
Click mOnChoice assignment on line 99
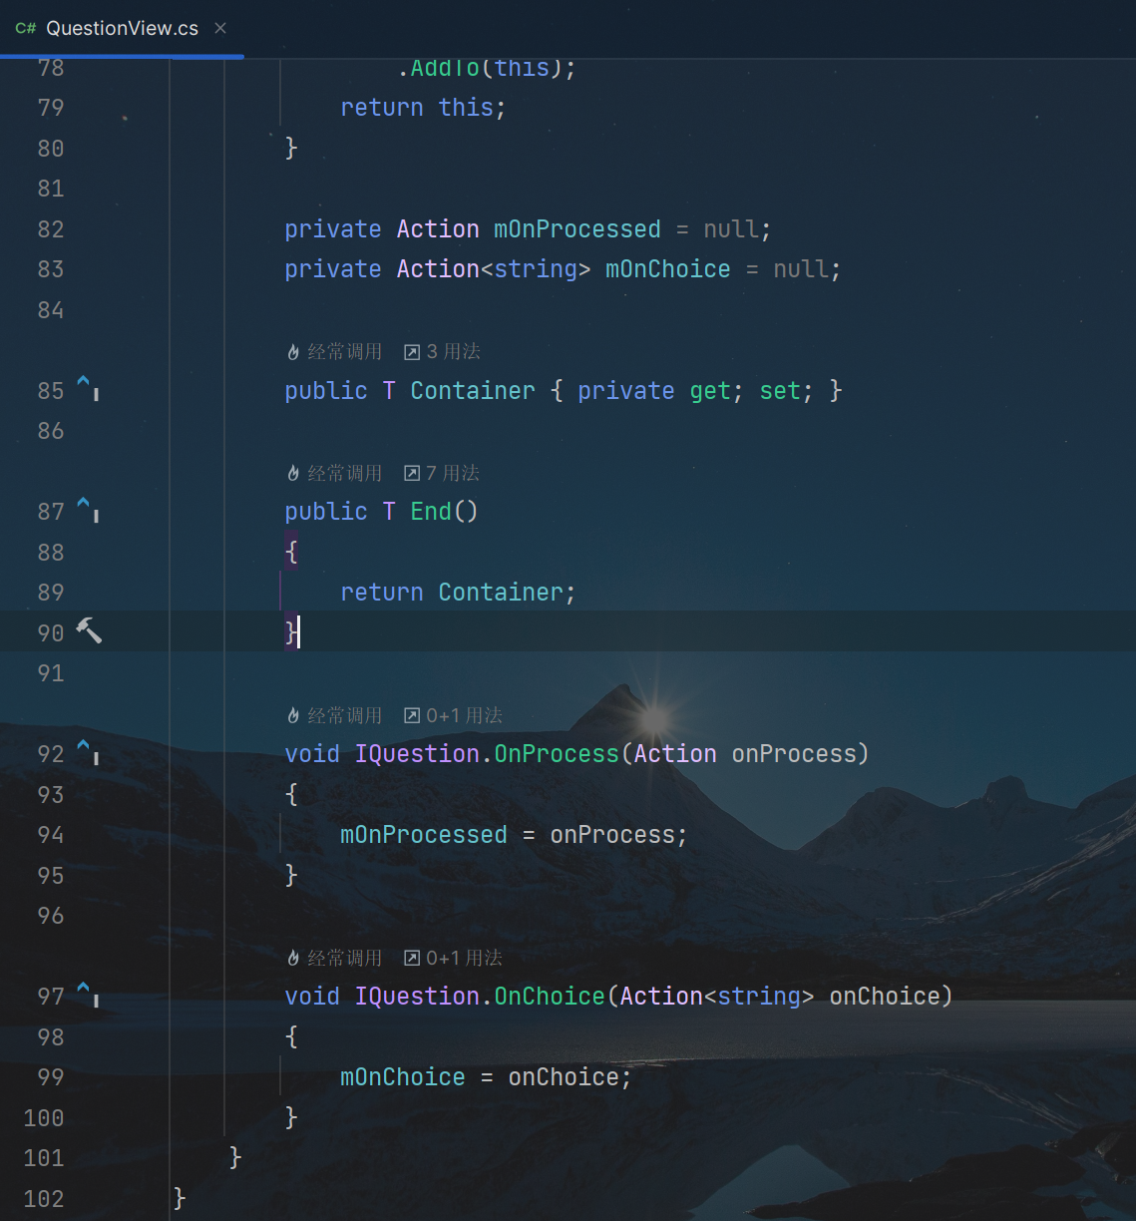point(403,1077)
